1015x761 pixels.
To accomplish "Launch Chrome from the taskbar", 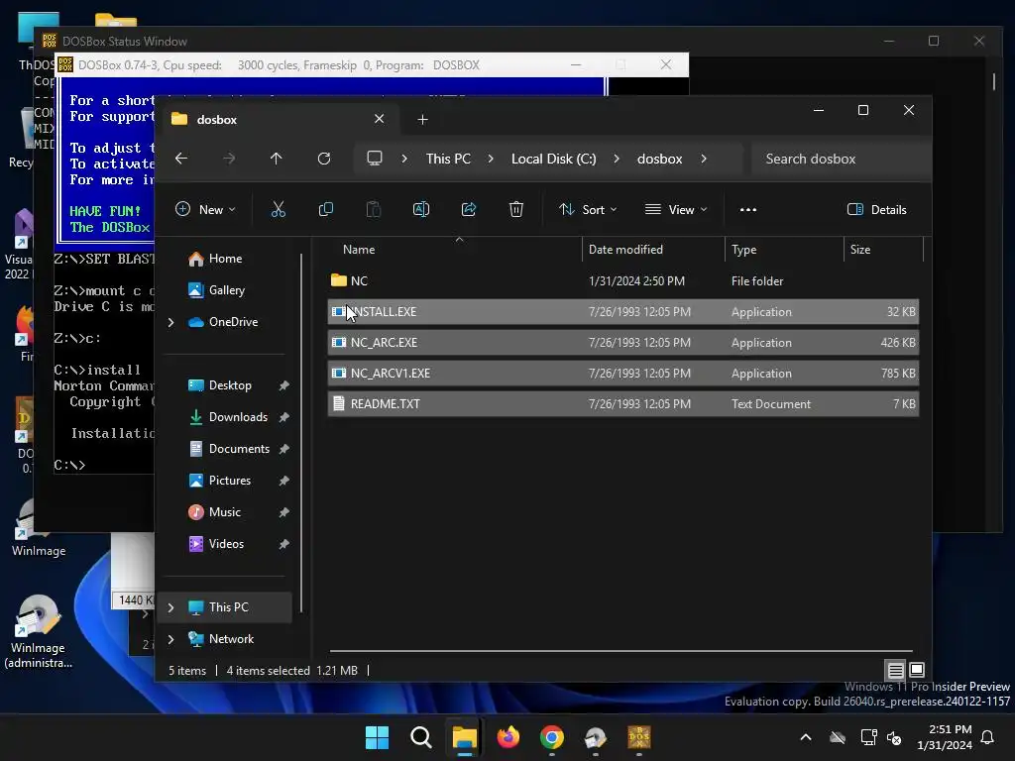I will [x=552, y=737].
